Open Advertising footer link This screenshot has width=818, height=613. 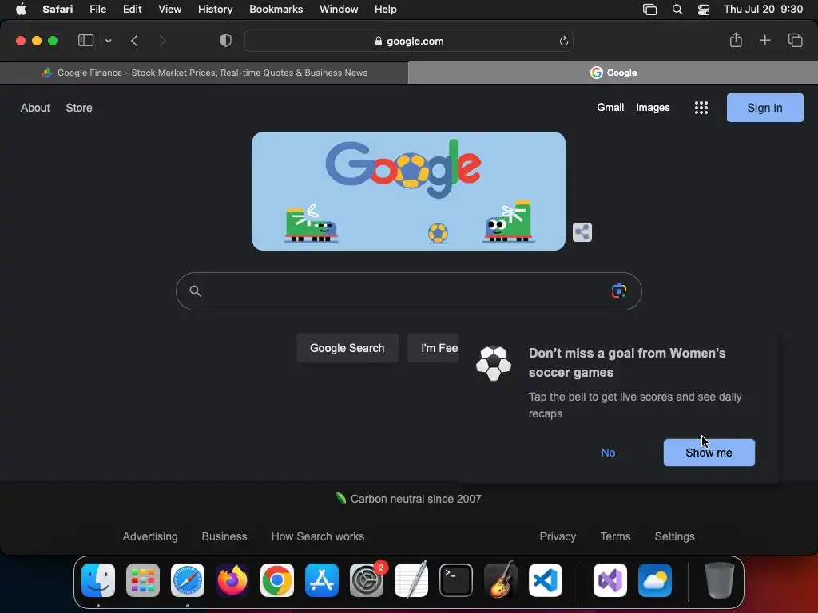point(150,536)
